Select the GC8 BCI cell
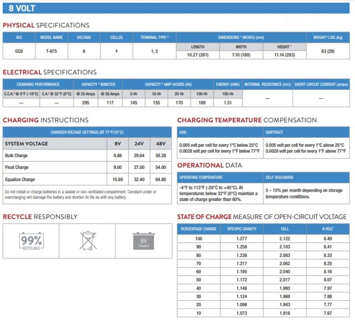 click(x=19, y=51)
